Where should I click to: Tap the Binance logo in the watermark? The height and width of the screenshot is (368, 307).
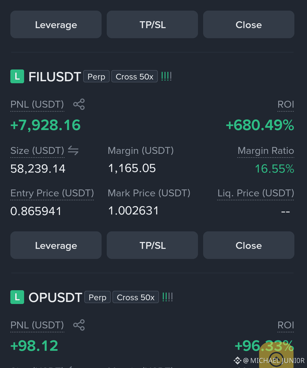[x=237, y=361]
